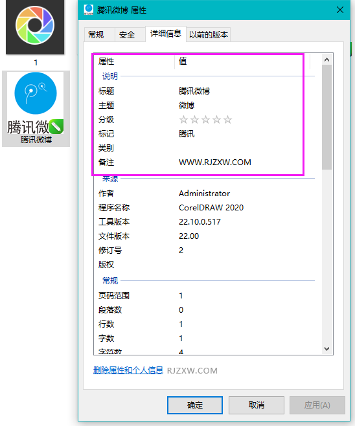The image size is (355, 426).
Task: Click the vertical scrollbar thumb
Action: (x=327, y=117)
